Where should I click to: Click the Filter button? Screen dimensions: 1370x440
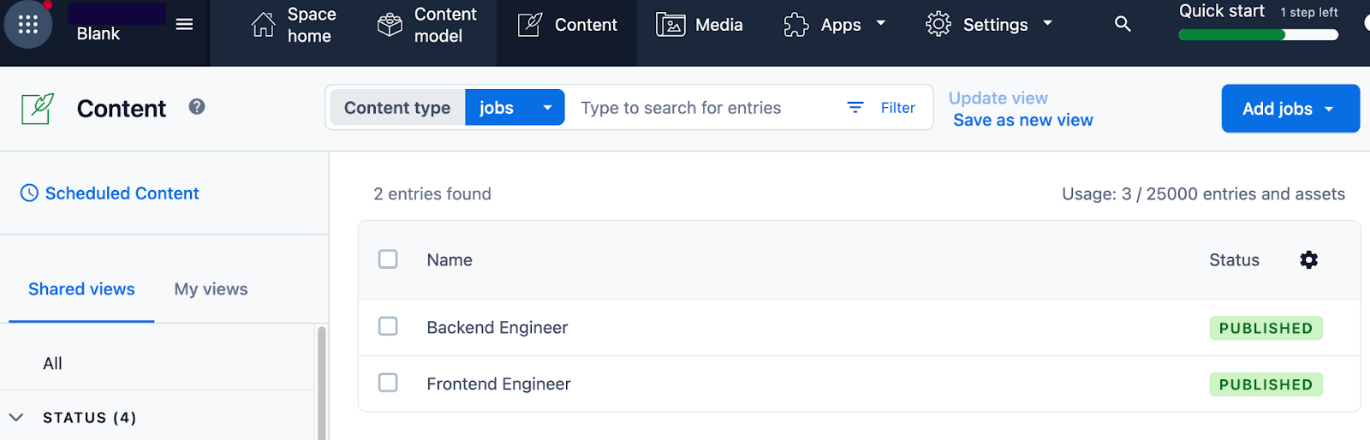tap(882, 108)
